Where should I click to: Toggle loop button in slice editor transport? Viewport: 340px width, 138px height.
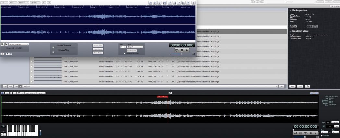(x=177, y=50)
